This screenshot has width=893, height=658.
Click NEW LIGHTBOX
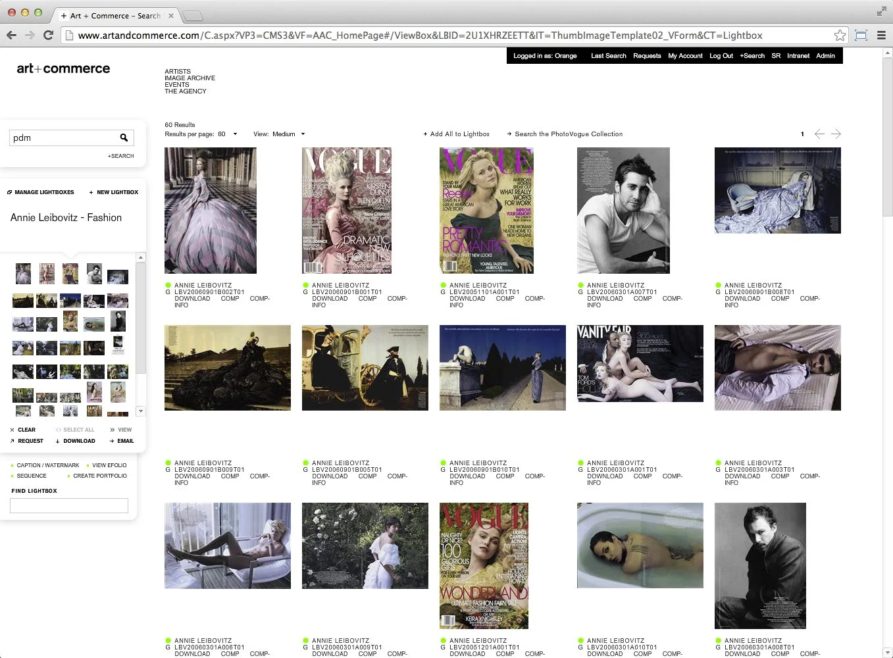click(x=114, y=192)
